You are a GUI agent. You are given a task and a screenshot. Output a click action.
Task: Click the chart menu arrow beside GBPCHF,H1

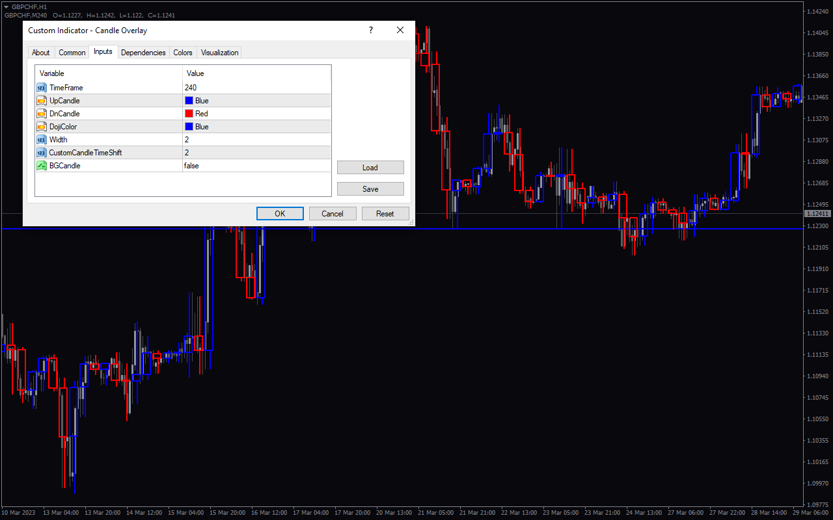point(6,6)
